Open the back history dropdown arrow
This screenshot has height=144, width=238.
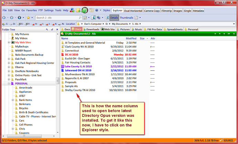pos(8,18)
